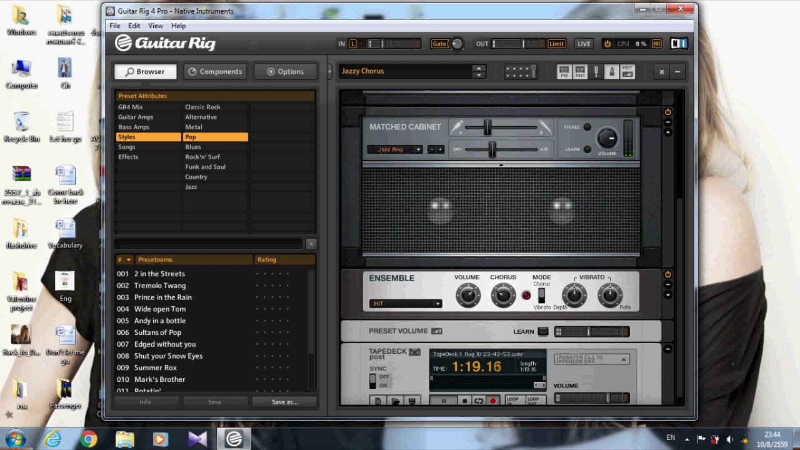The image size is (800, 450).
Task: Stop Tapedeck playback
Action: [x=464, y=401]
